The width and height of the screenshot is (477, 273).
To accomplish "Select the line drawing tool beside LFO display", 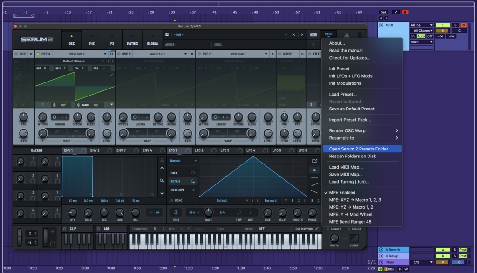I will (314, 184).
